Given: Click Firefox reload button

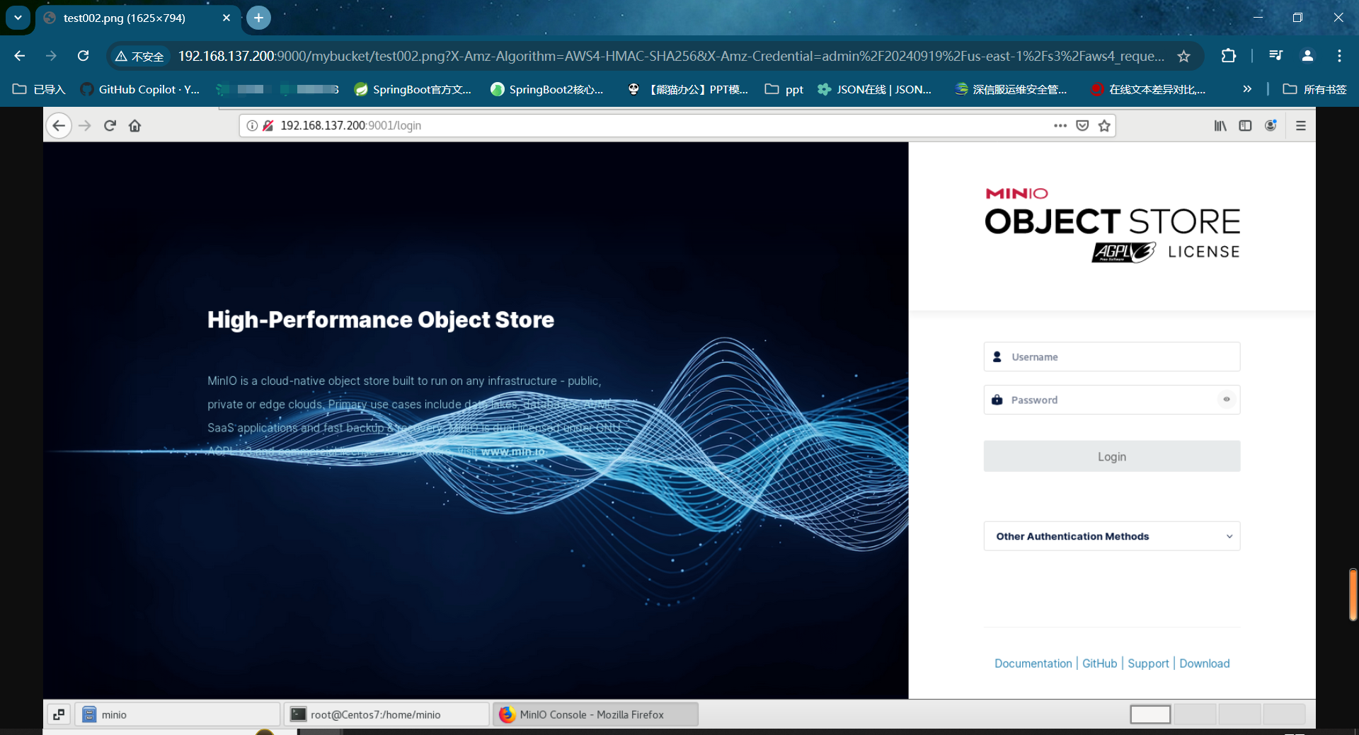Looking at the screenshot, I should point(110,126).
